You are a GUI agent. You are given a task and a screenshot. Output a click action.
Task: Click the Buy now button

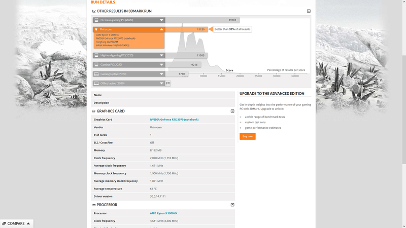click(248, 136)
